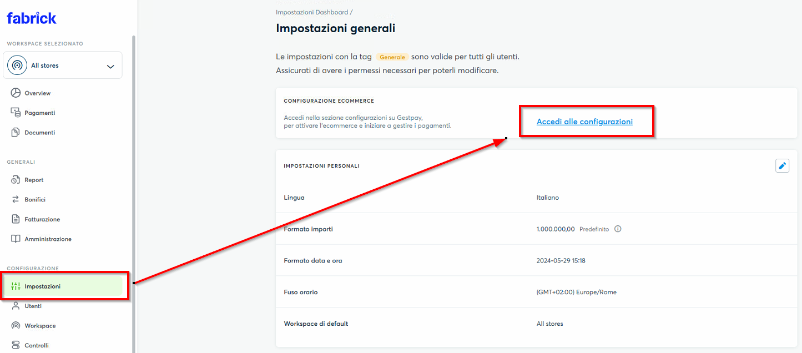
Task: Click the Pagamenti icon in sidebar
Action: point(16,113)
